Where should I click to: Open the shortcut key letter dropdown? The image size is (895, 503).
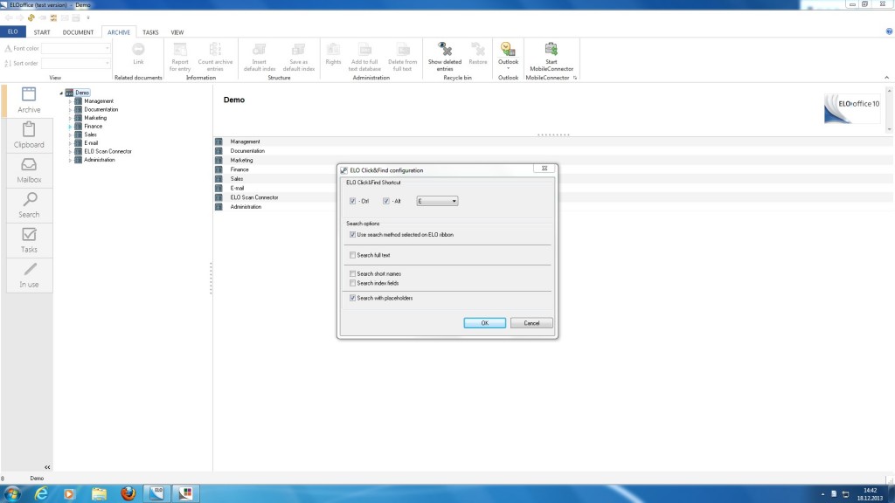pyautogui.click(x=437, y=201)
